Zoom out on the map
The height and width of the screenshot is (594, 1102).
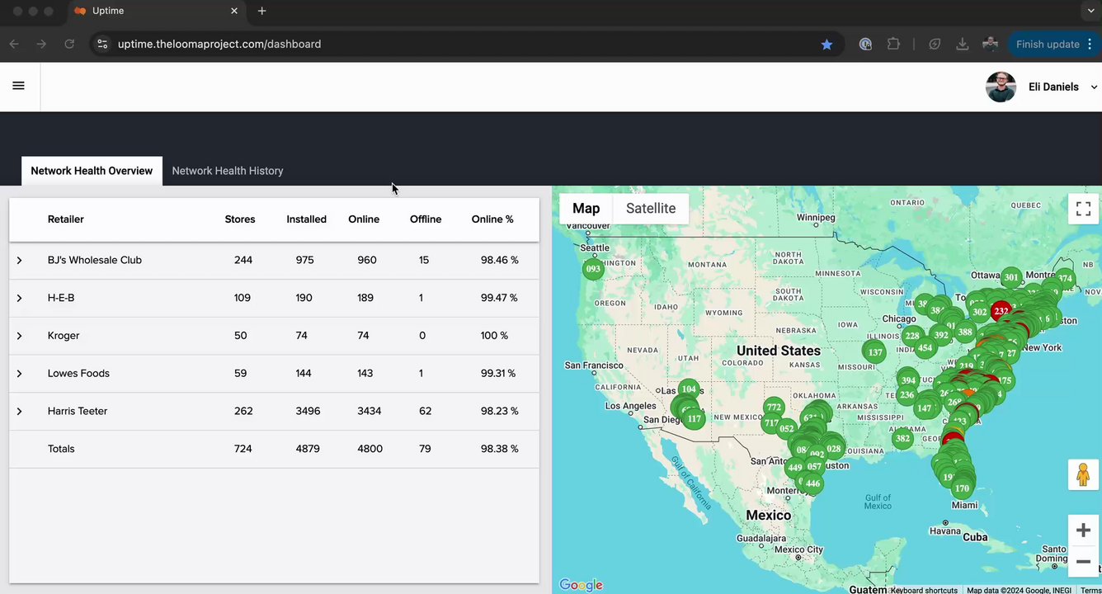click(1083, 562)
